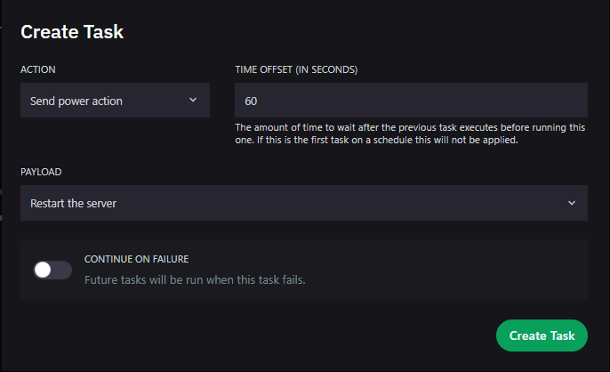Viewport: 610px width, 372px height.
Task: Click the dark track of failure toggle
Action: (61, 270)
